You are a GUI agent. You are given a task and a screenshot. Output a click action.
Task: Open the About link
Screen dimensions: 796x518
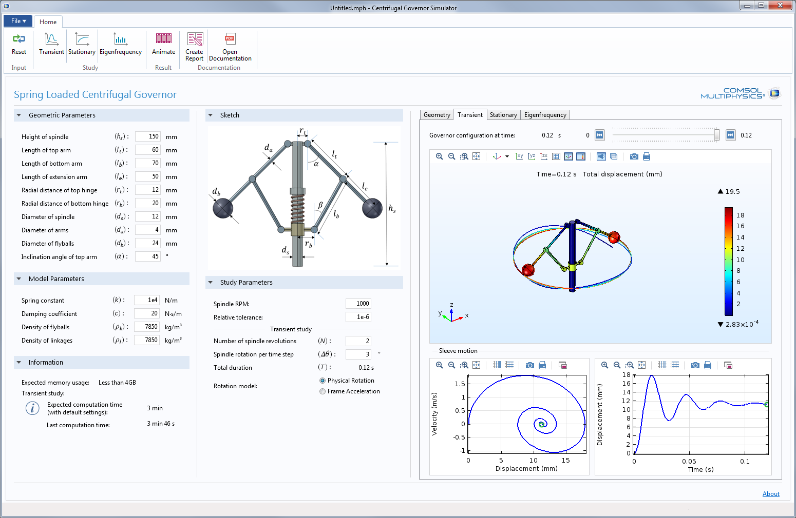tap(770, 494)
